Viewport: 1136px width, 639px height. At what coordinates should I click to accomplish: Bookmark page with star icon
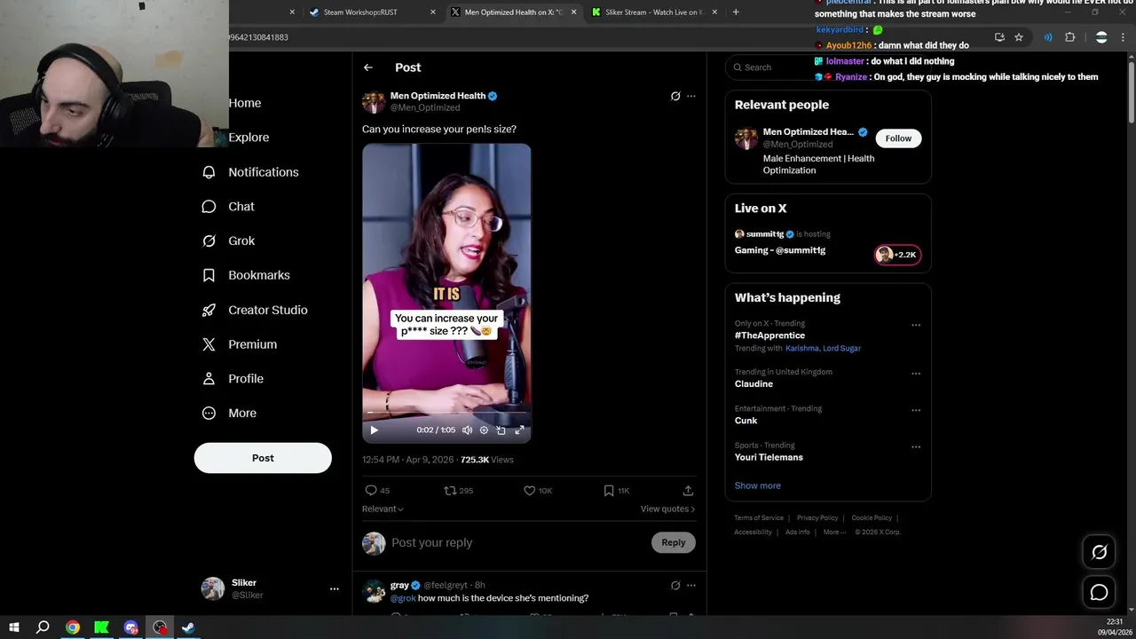tap(1019, 37)
